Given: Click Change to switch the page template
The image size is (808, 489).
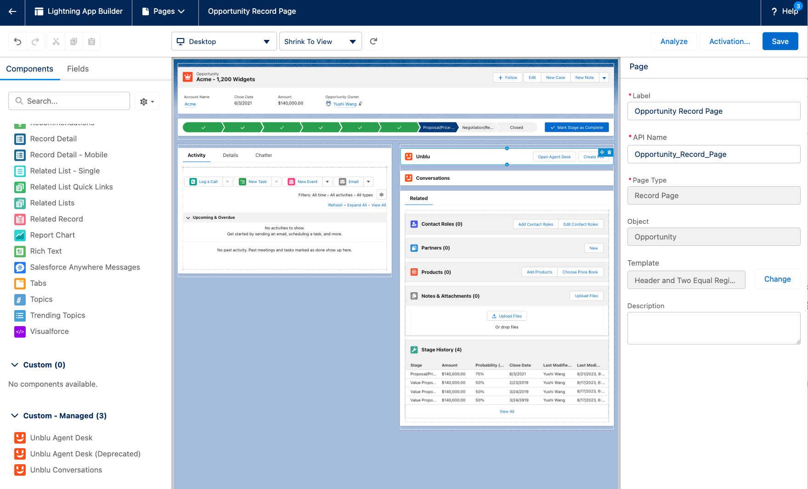Looking at the screenshot, I should pos(777,279).
